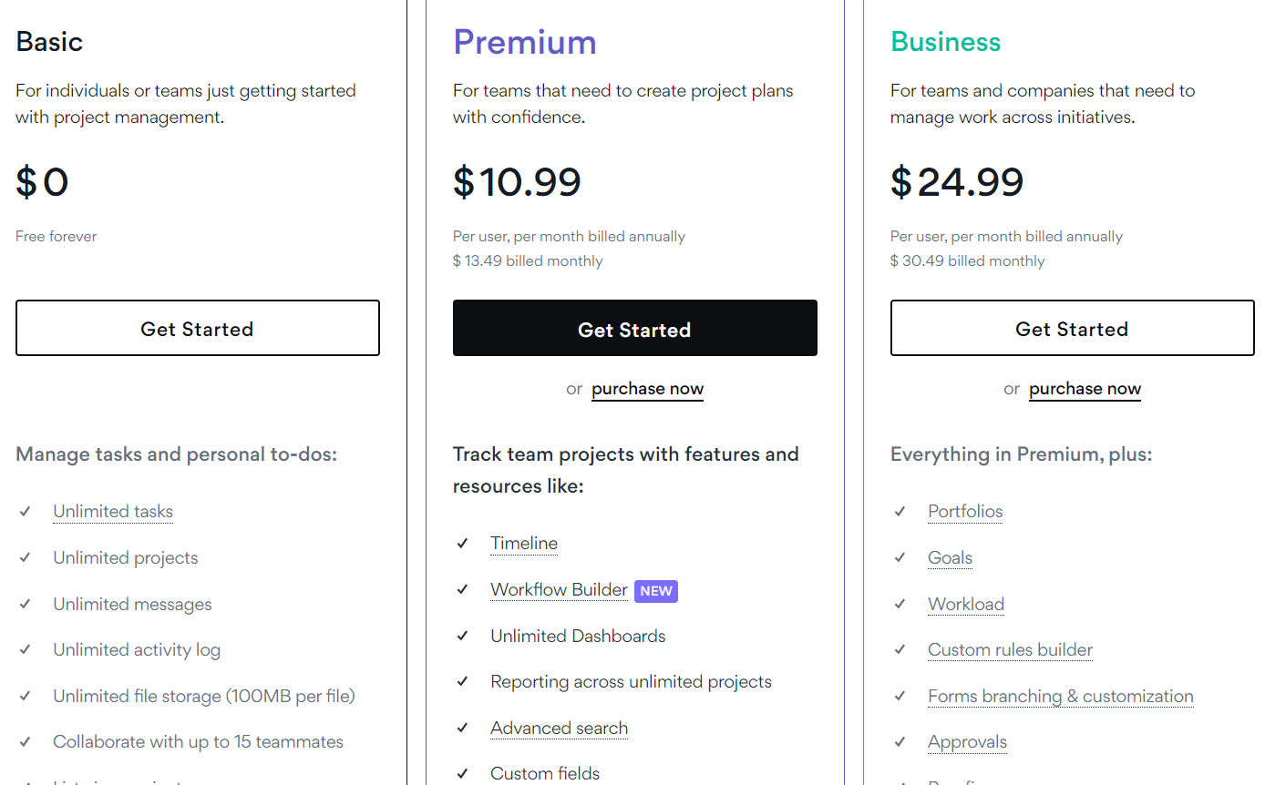
Task: Open the Portfolios feature link
Action: pyautogui.click(x=965, y=512)
